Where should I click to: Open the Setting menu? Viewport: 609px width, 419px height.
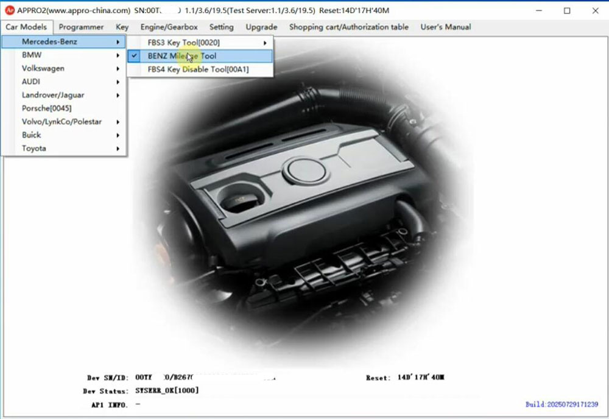[221, 27]
